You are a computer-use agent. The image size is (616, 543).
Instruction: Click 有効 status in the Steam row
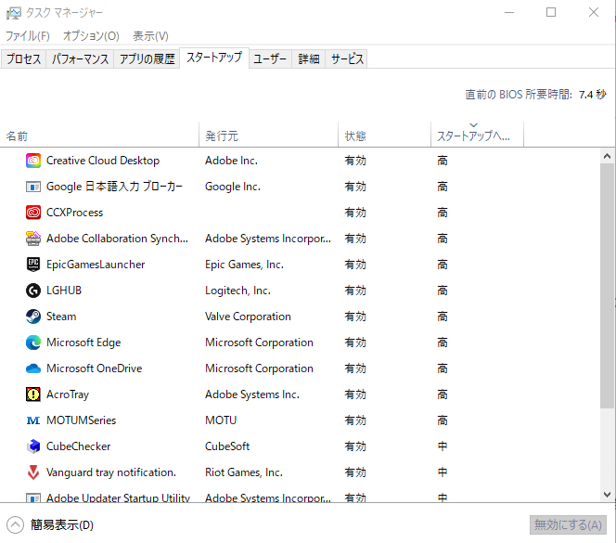(355, 317)
